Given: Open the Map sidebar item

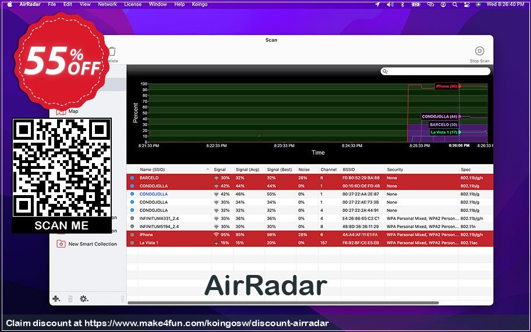Looking at the screenshot, I should (x=73, y=111).
